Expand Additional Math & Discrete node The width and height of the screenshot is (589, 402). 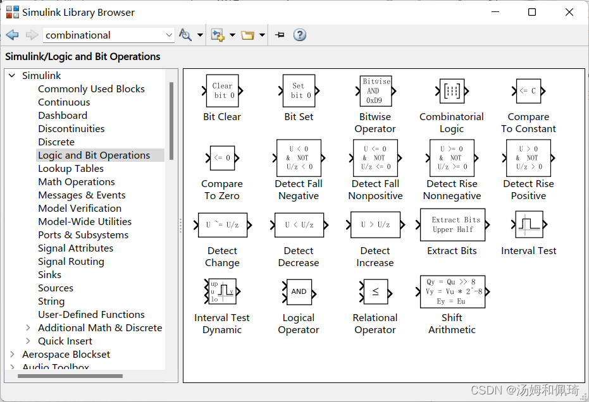coord(28,327)
